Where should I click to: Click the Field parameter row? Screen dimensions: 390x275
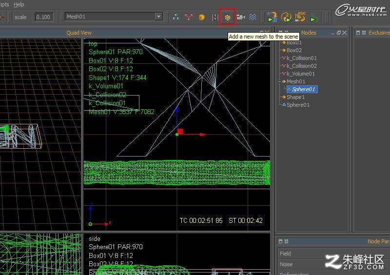point(333,254)
